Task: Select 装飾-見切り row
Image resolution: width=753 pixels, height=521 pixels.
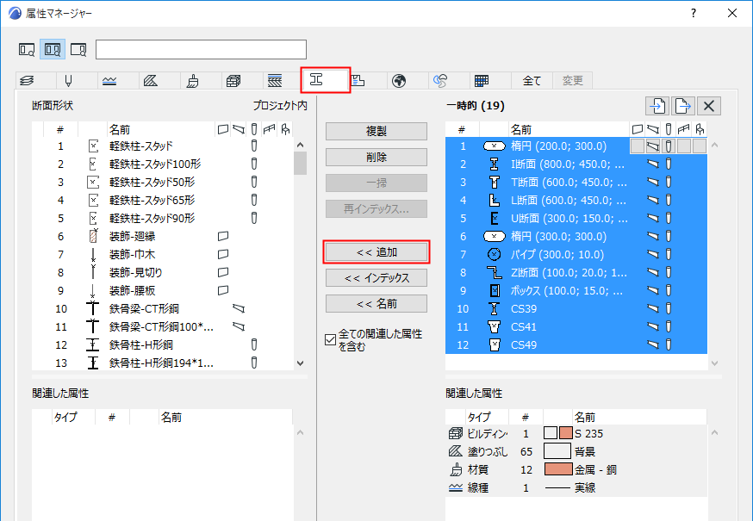Action: [163, 273]
